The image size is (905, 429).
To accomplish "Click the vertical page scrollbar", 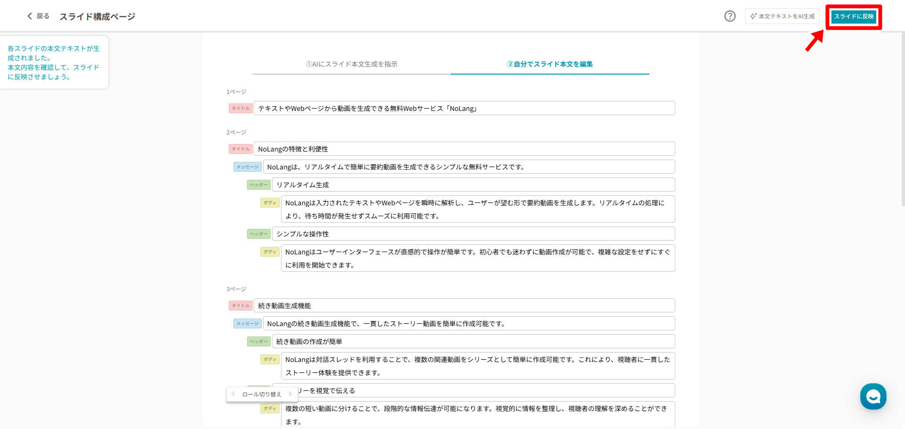I will click(x=903, y=119).
